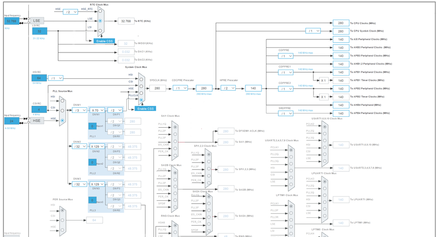The width and height of the screenshot is (437, 237).
Task: Select LSE source in RTC Clock Mux
Action: pyautogui.click(x=100, y=21)
